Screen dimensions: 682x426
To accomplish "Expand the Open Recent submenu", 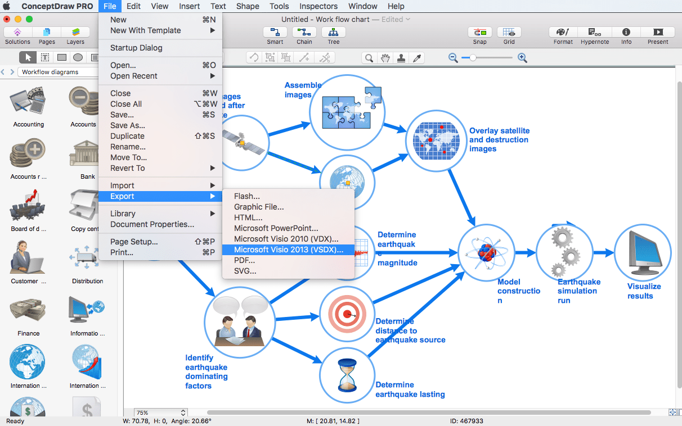I will tap(160, 76).
